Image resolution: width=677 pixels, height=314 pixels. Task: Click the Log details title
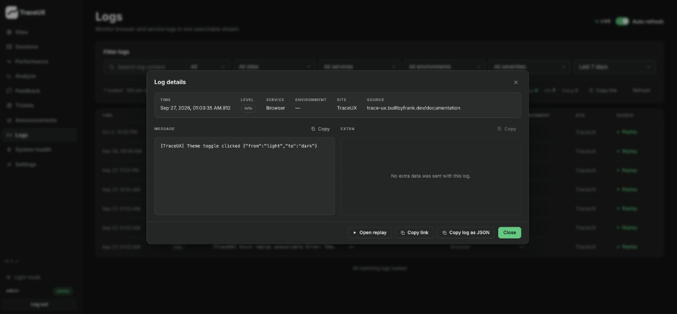point(170,82)
